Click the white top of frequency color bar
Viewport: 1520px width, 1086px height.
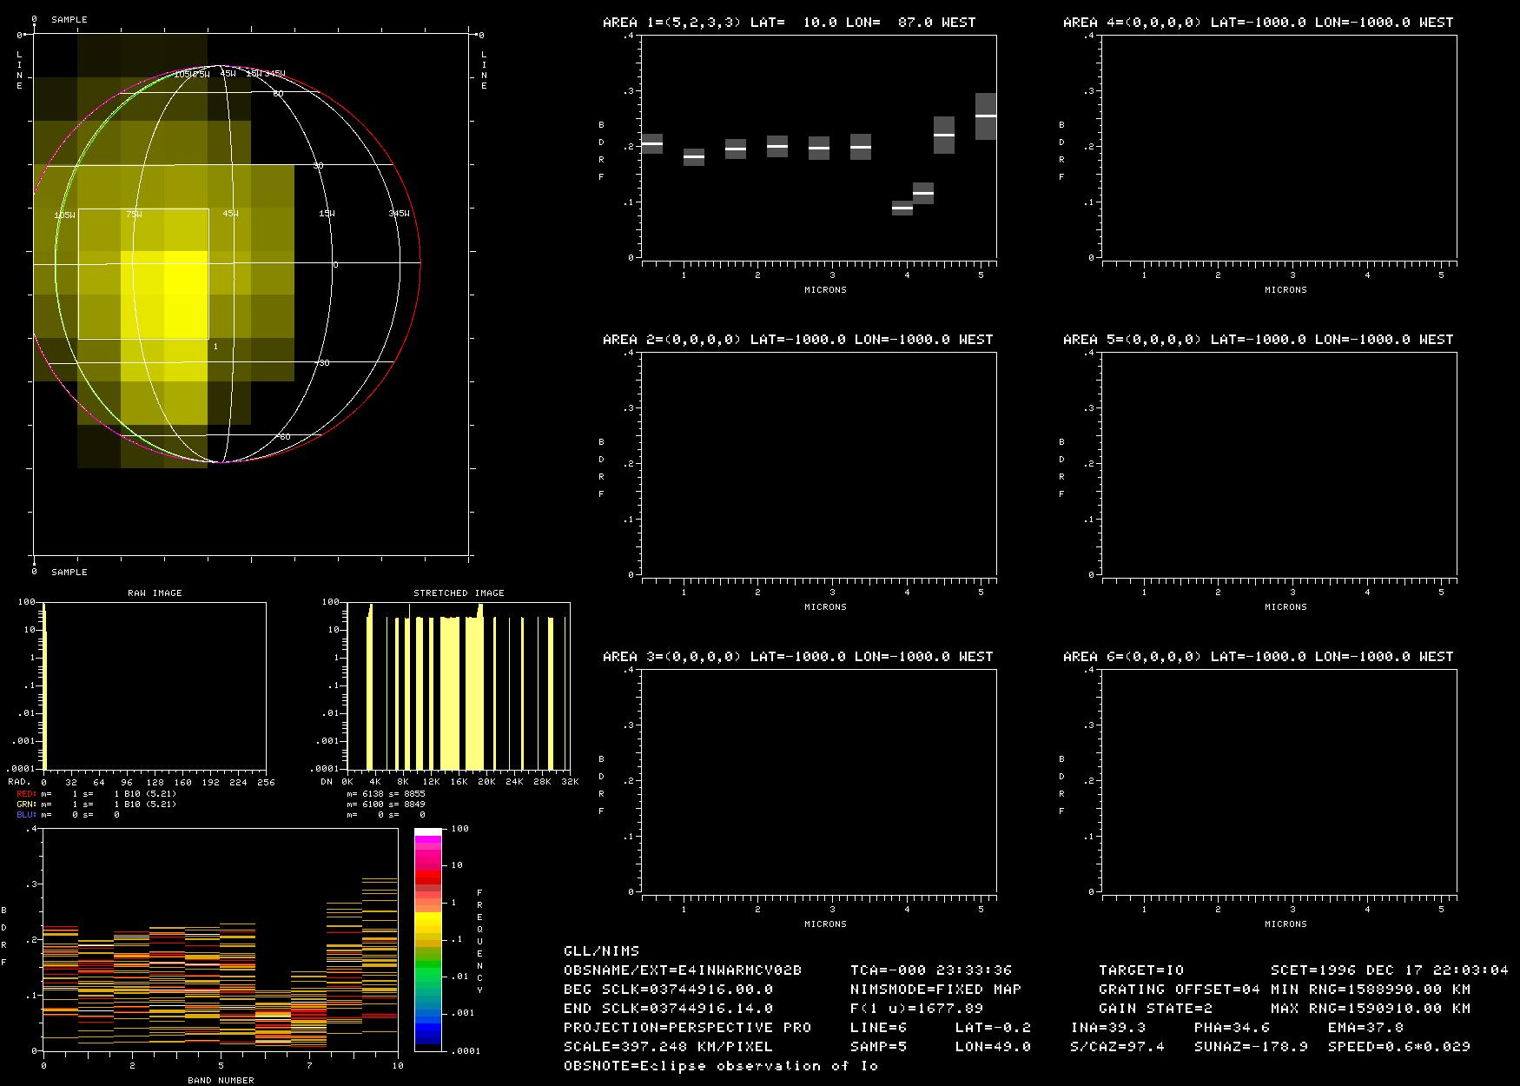point(428,832)
